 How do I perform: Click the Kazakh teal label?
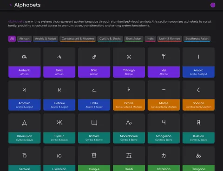coord(94,138)
